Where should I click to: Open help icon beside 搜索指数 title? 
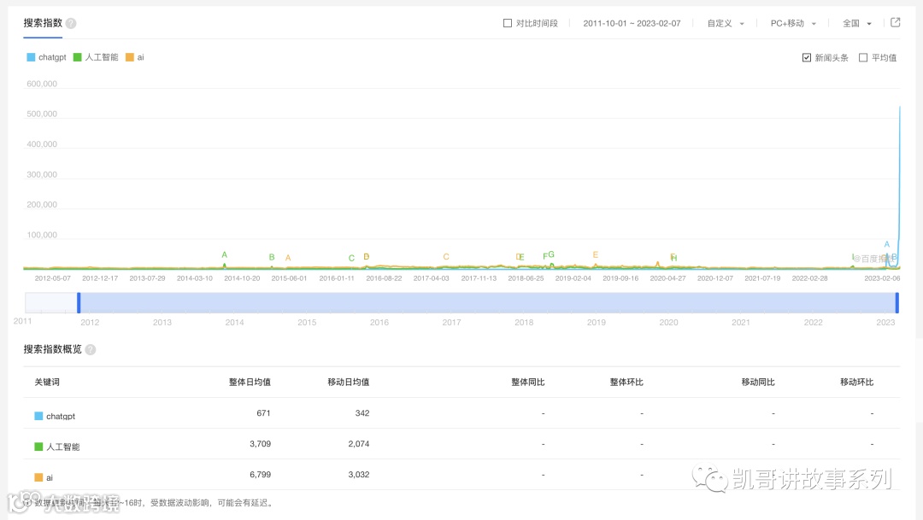coord(71,24)
